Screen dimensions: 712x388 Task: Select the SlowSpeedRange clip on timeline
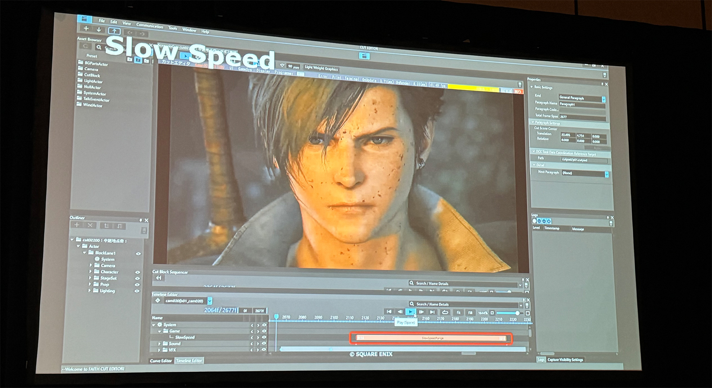coord(432,338)
